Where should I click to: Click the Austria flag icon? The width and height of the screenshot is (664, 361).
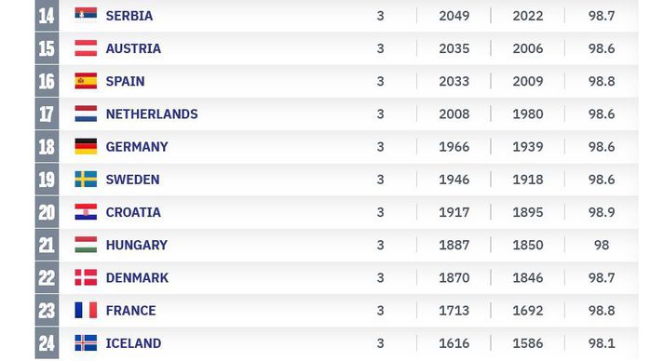[86, 47]
